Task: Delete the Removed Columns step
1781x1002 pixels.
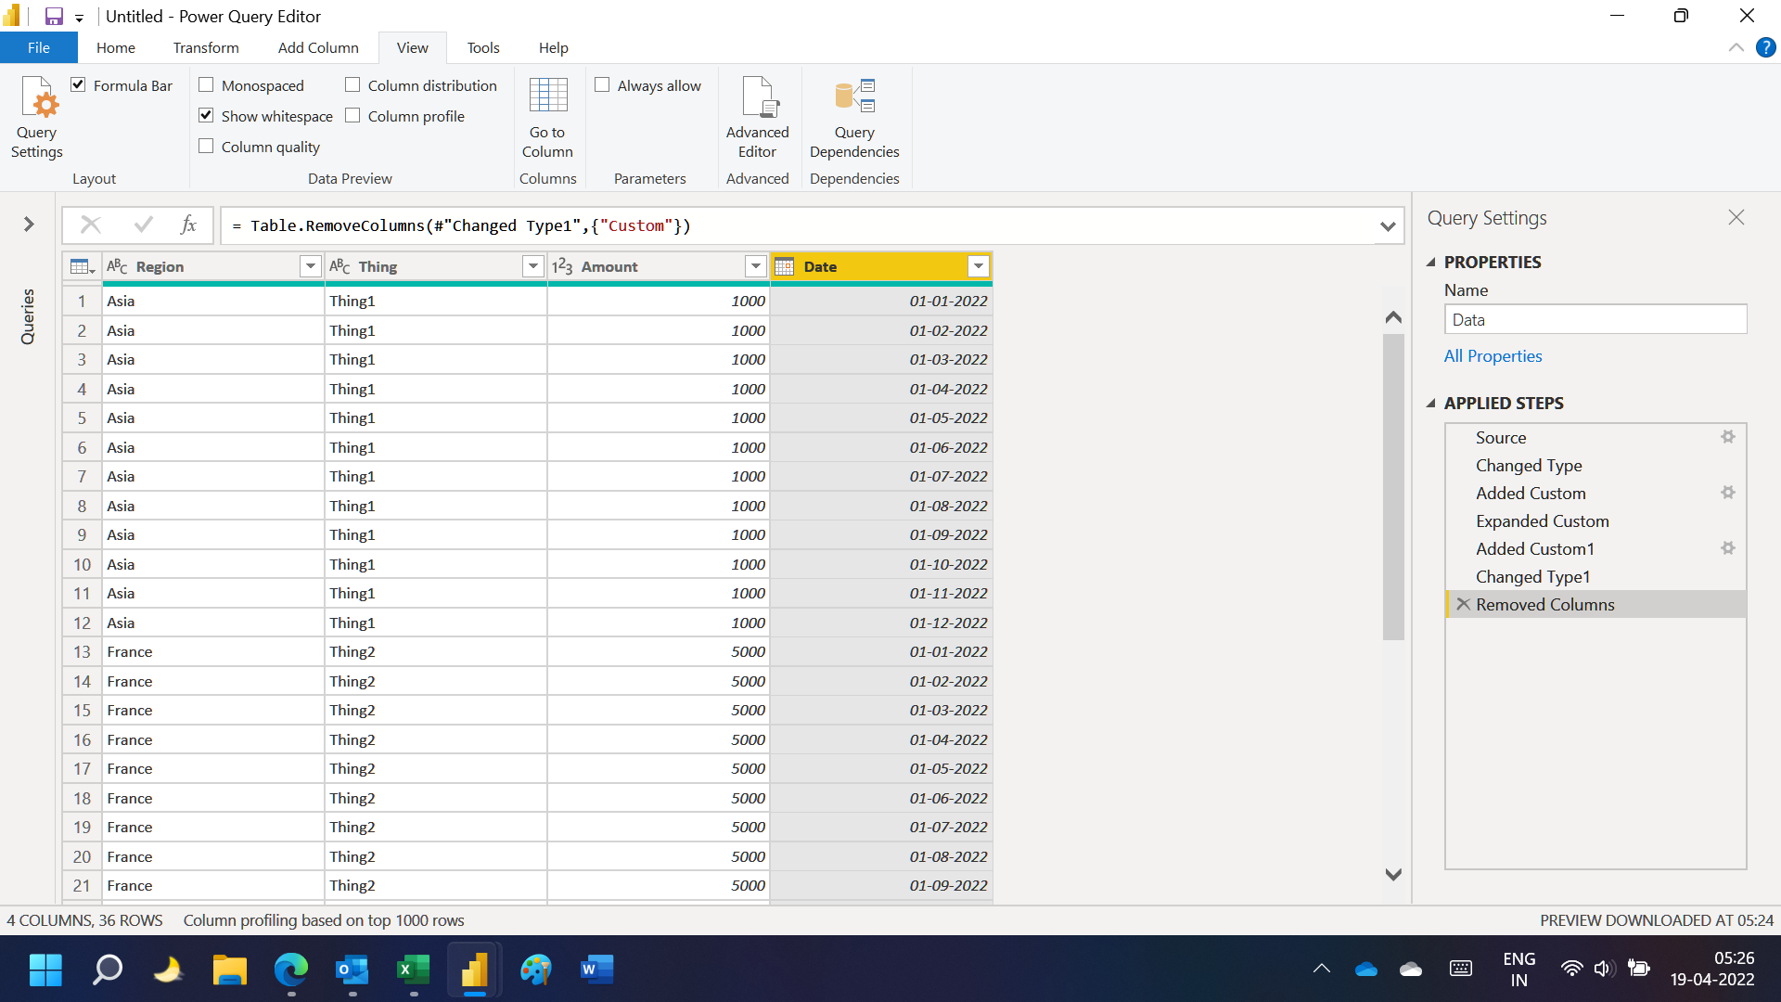Action: (1463, 604)
